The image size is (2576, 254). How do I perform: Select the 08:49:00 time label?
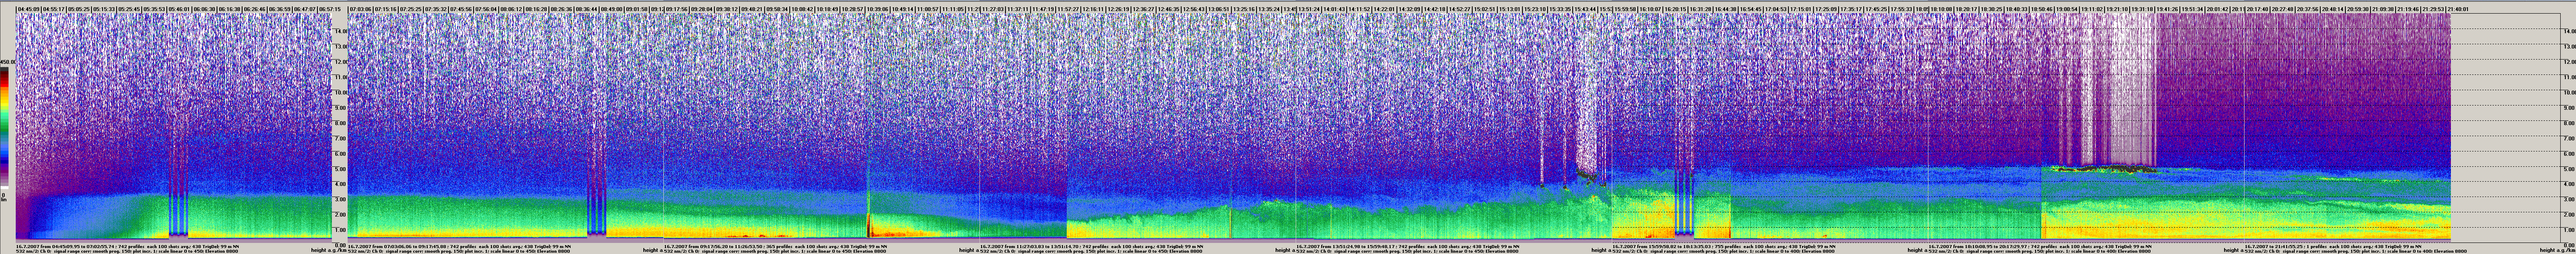coord(612,9)
